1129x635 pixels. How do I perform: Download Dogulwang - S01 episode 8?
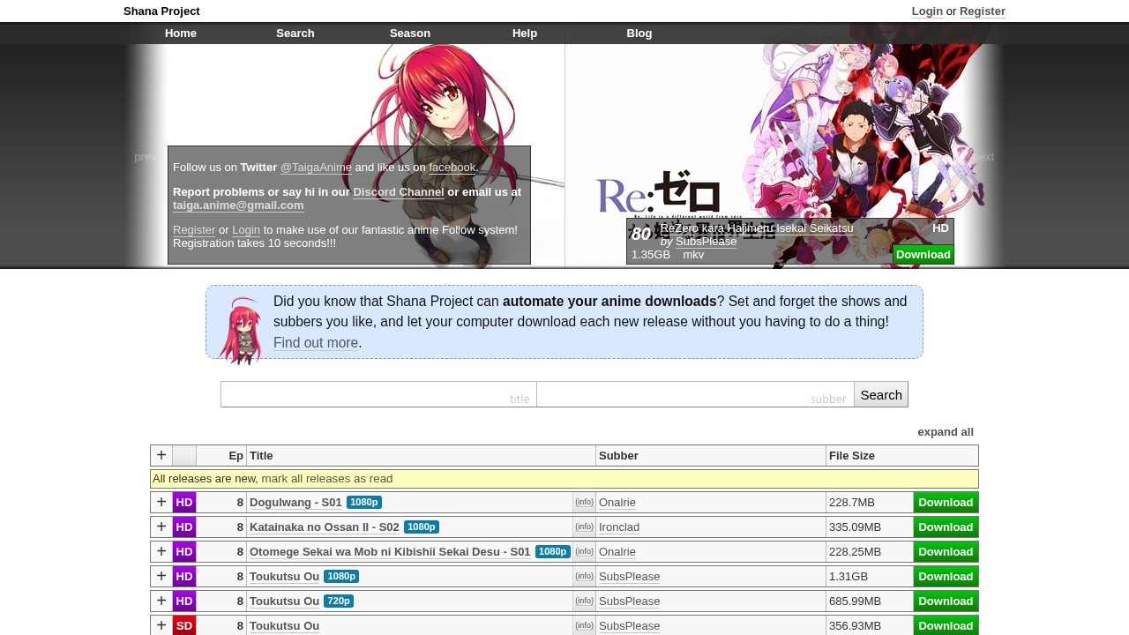[x=946, y=503]
